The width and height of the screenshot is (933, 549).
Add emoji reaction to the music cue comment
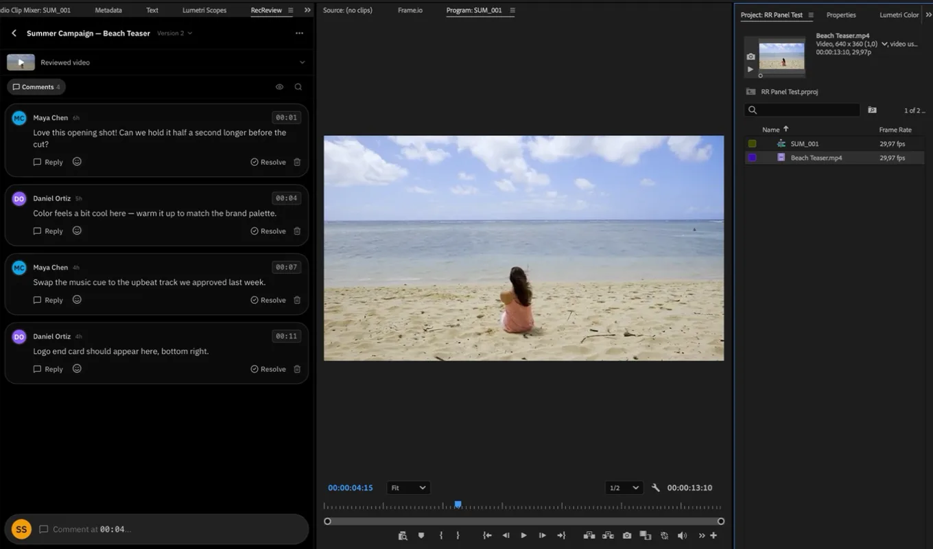[x=77, y=300]
